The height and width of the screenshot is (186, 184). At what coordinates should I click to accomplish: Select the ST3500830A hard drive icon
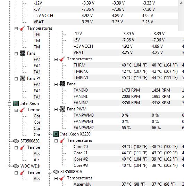pyautogui.click(x=56, y=172)
